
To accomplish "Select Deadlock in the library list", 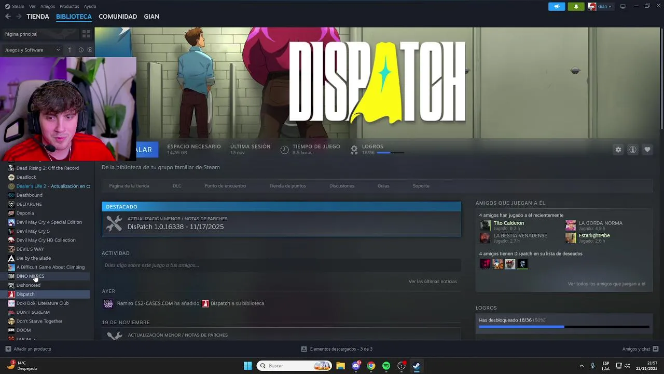I will coord(26,177).
